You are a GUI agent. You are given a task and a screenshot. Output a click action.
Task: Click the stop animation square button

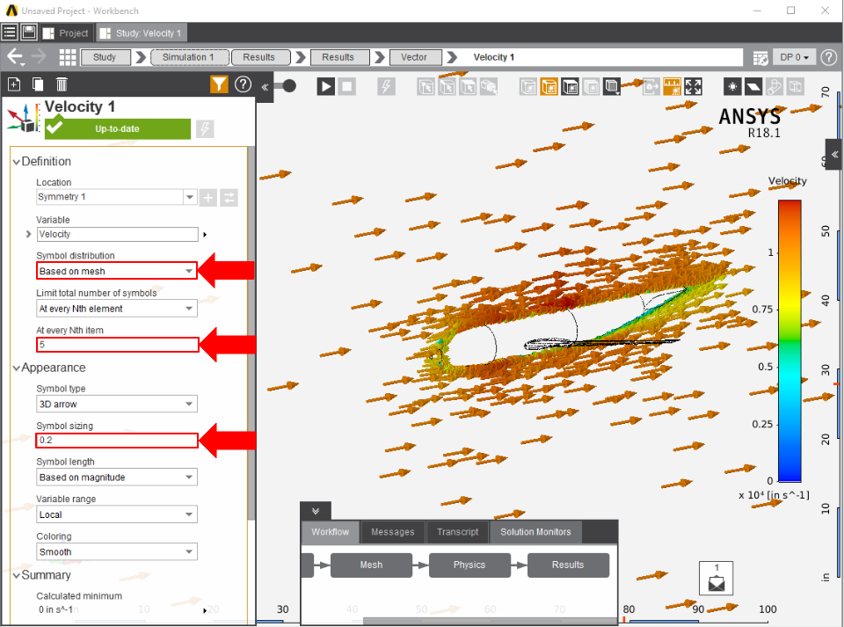pos(347,86)
